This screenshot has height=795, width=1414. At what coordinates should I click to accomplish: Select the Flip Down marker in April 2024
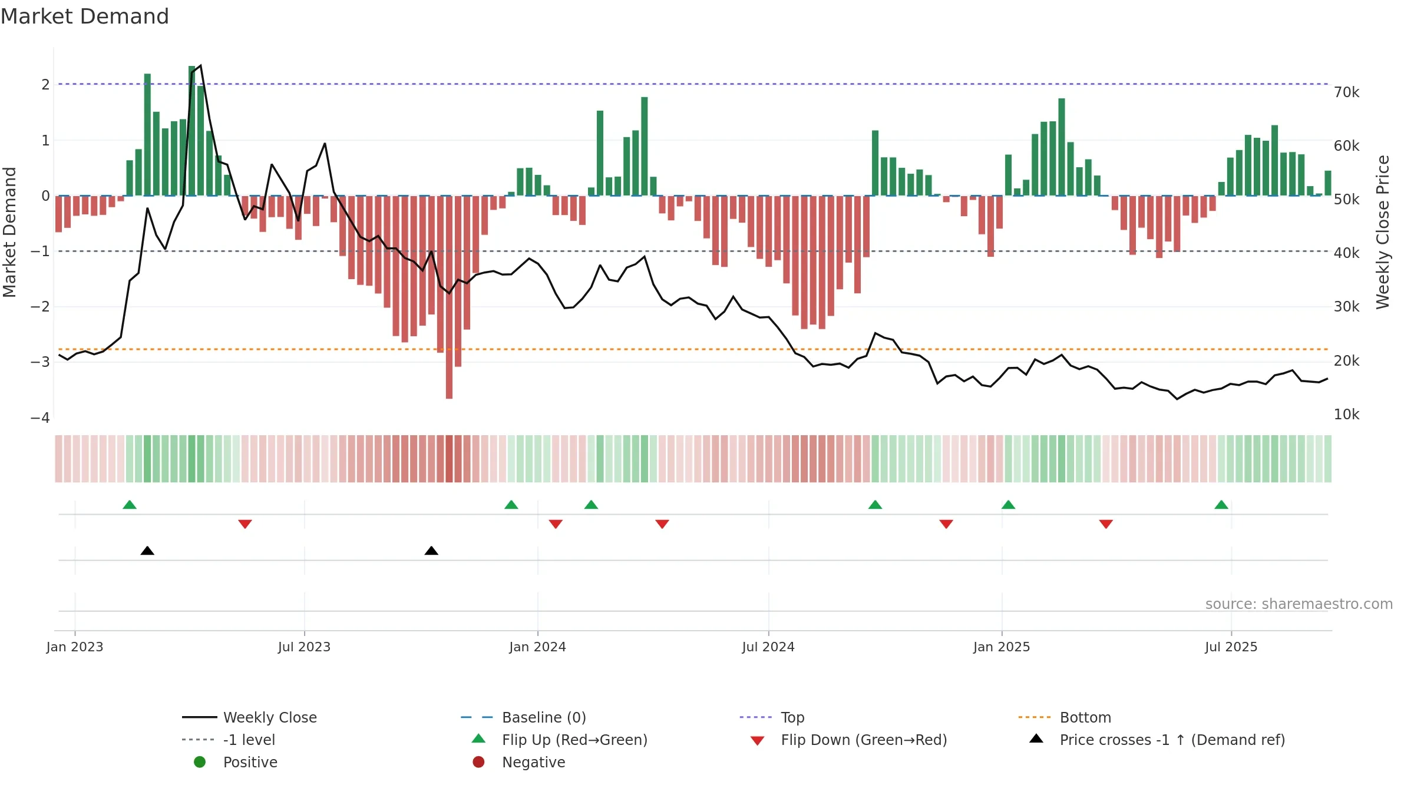click(662, 524)
